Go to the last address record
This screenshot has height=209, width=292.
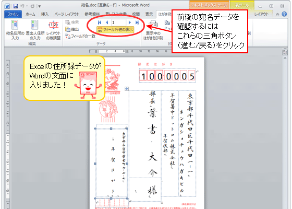pyautogui.click(x=137, y=22)
